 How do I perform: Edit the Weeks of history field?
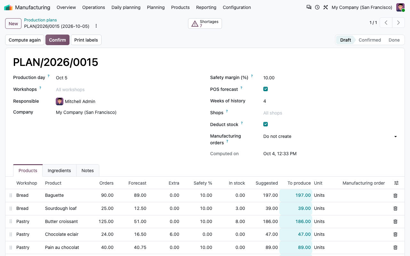coord(330,101)
